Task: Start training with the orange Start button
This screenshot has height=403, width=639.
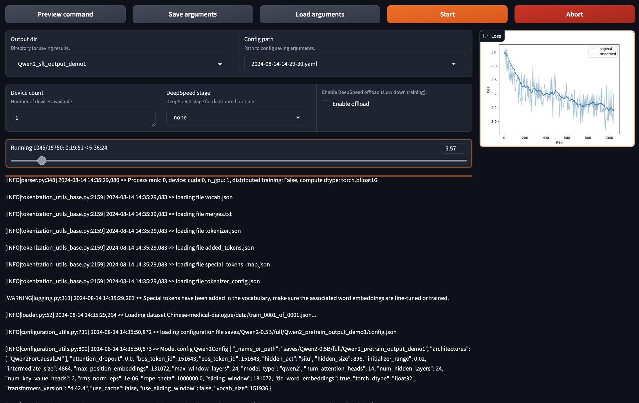Action: 447,14
